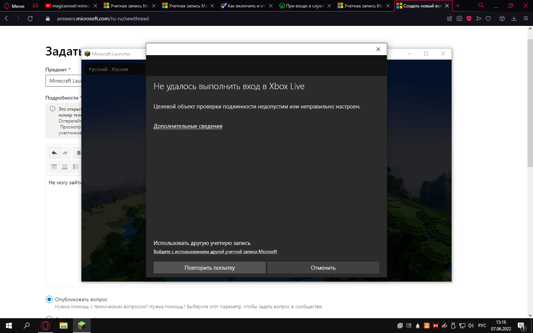
Task: Open the My Flow paper-plane icon
Action: [x=479, y=18]
